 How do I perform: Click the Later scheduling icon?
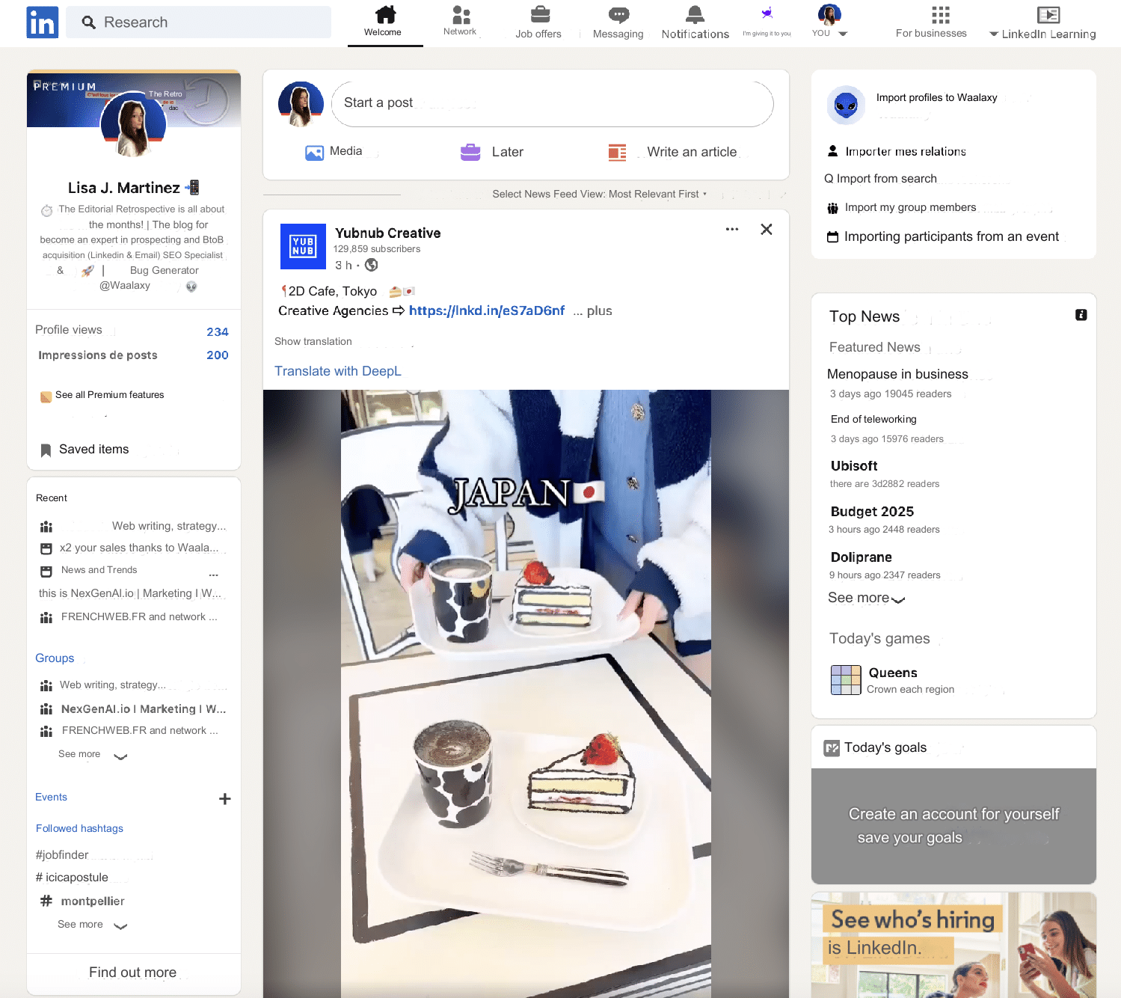[x=470, y=152]
